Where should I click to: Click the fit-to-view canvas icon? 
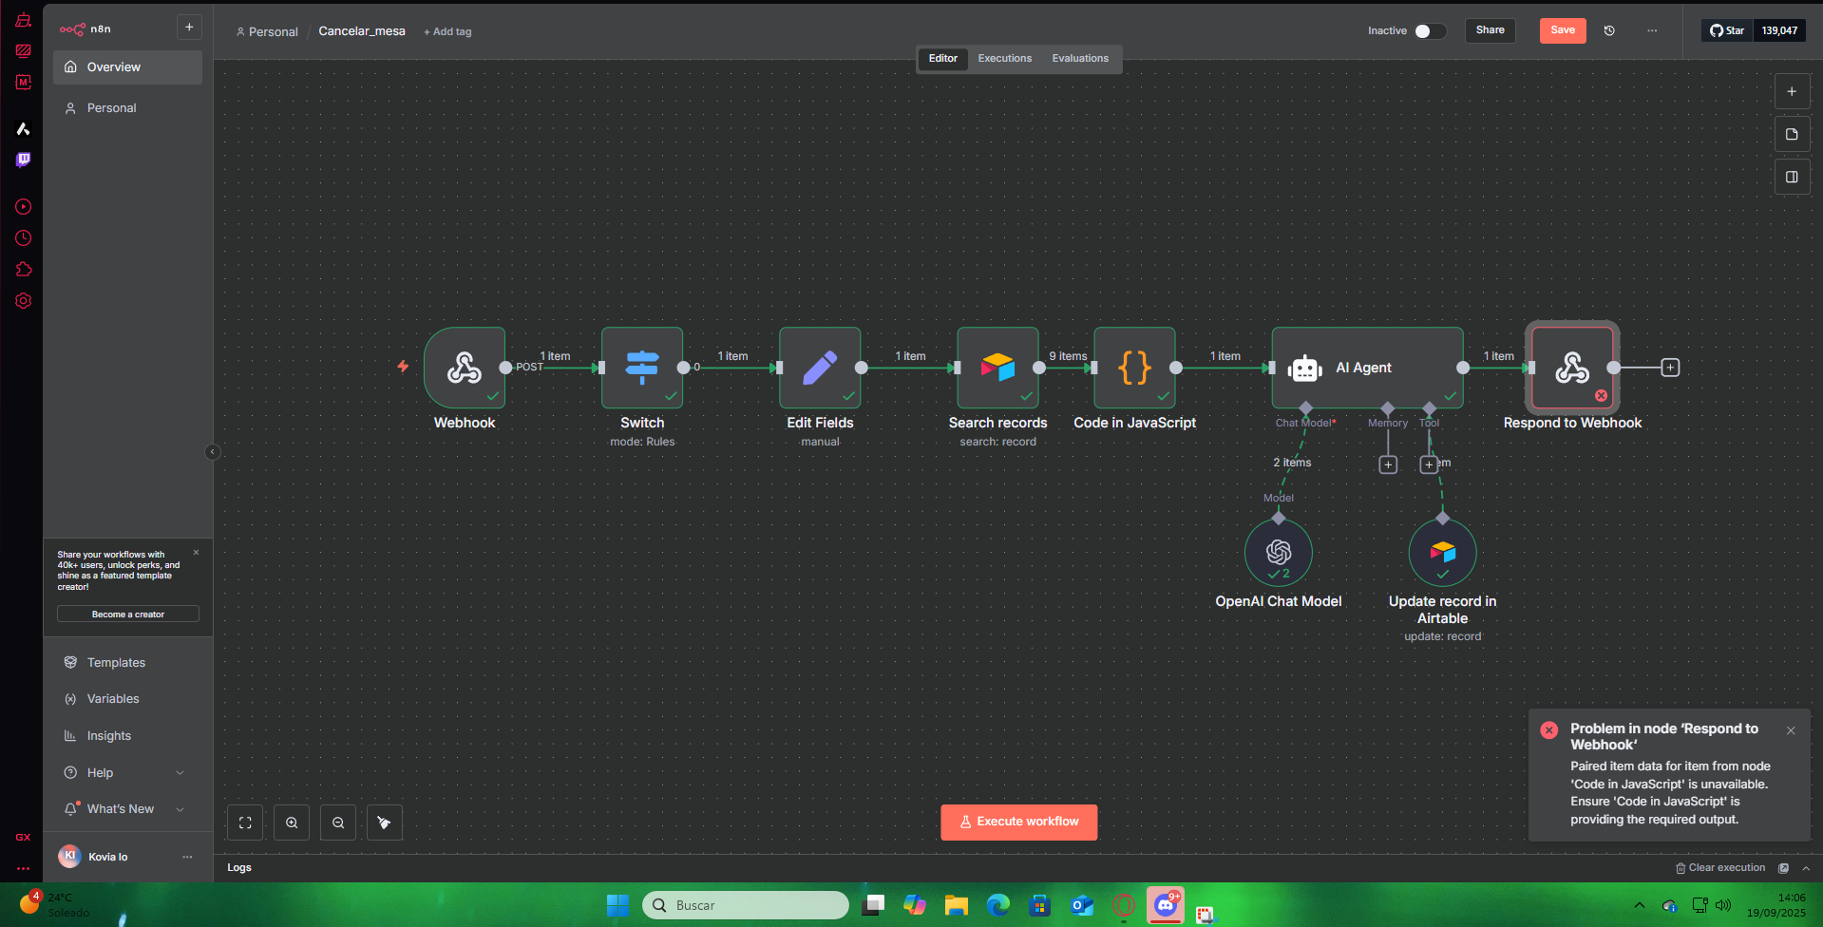click(245, 823)
